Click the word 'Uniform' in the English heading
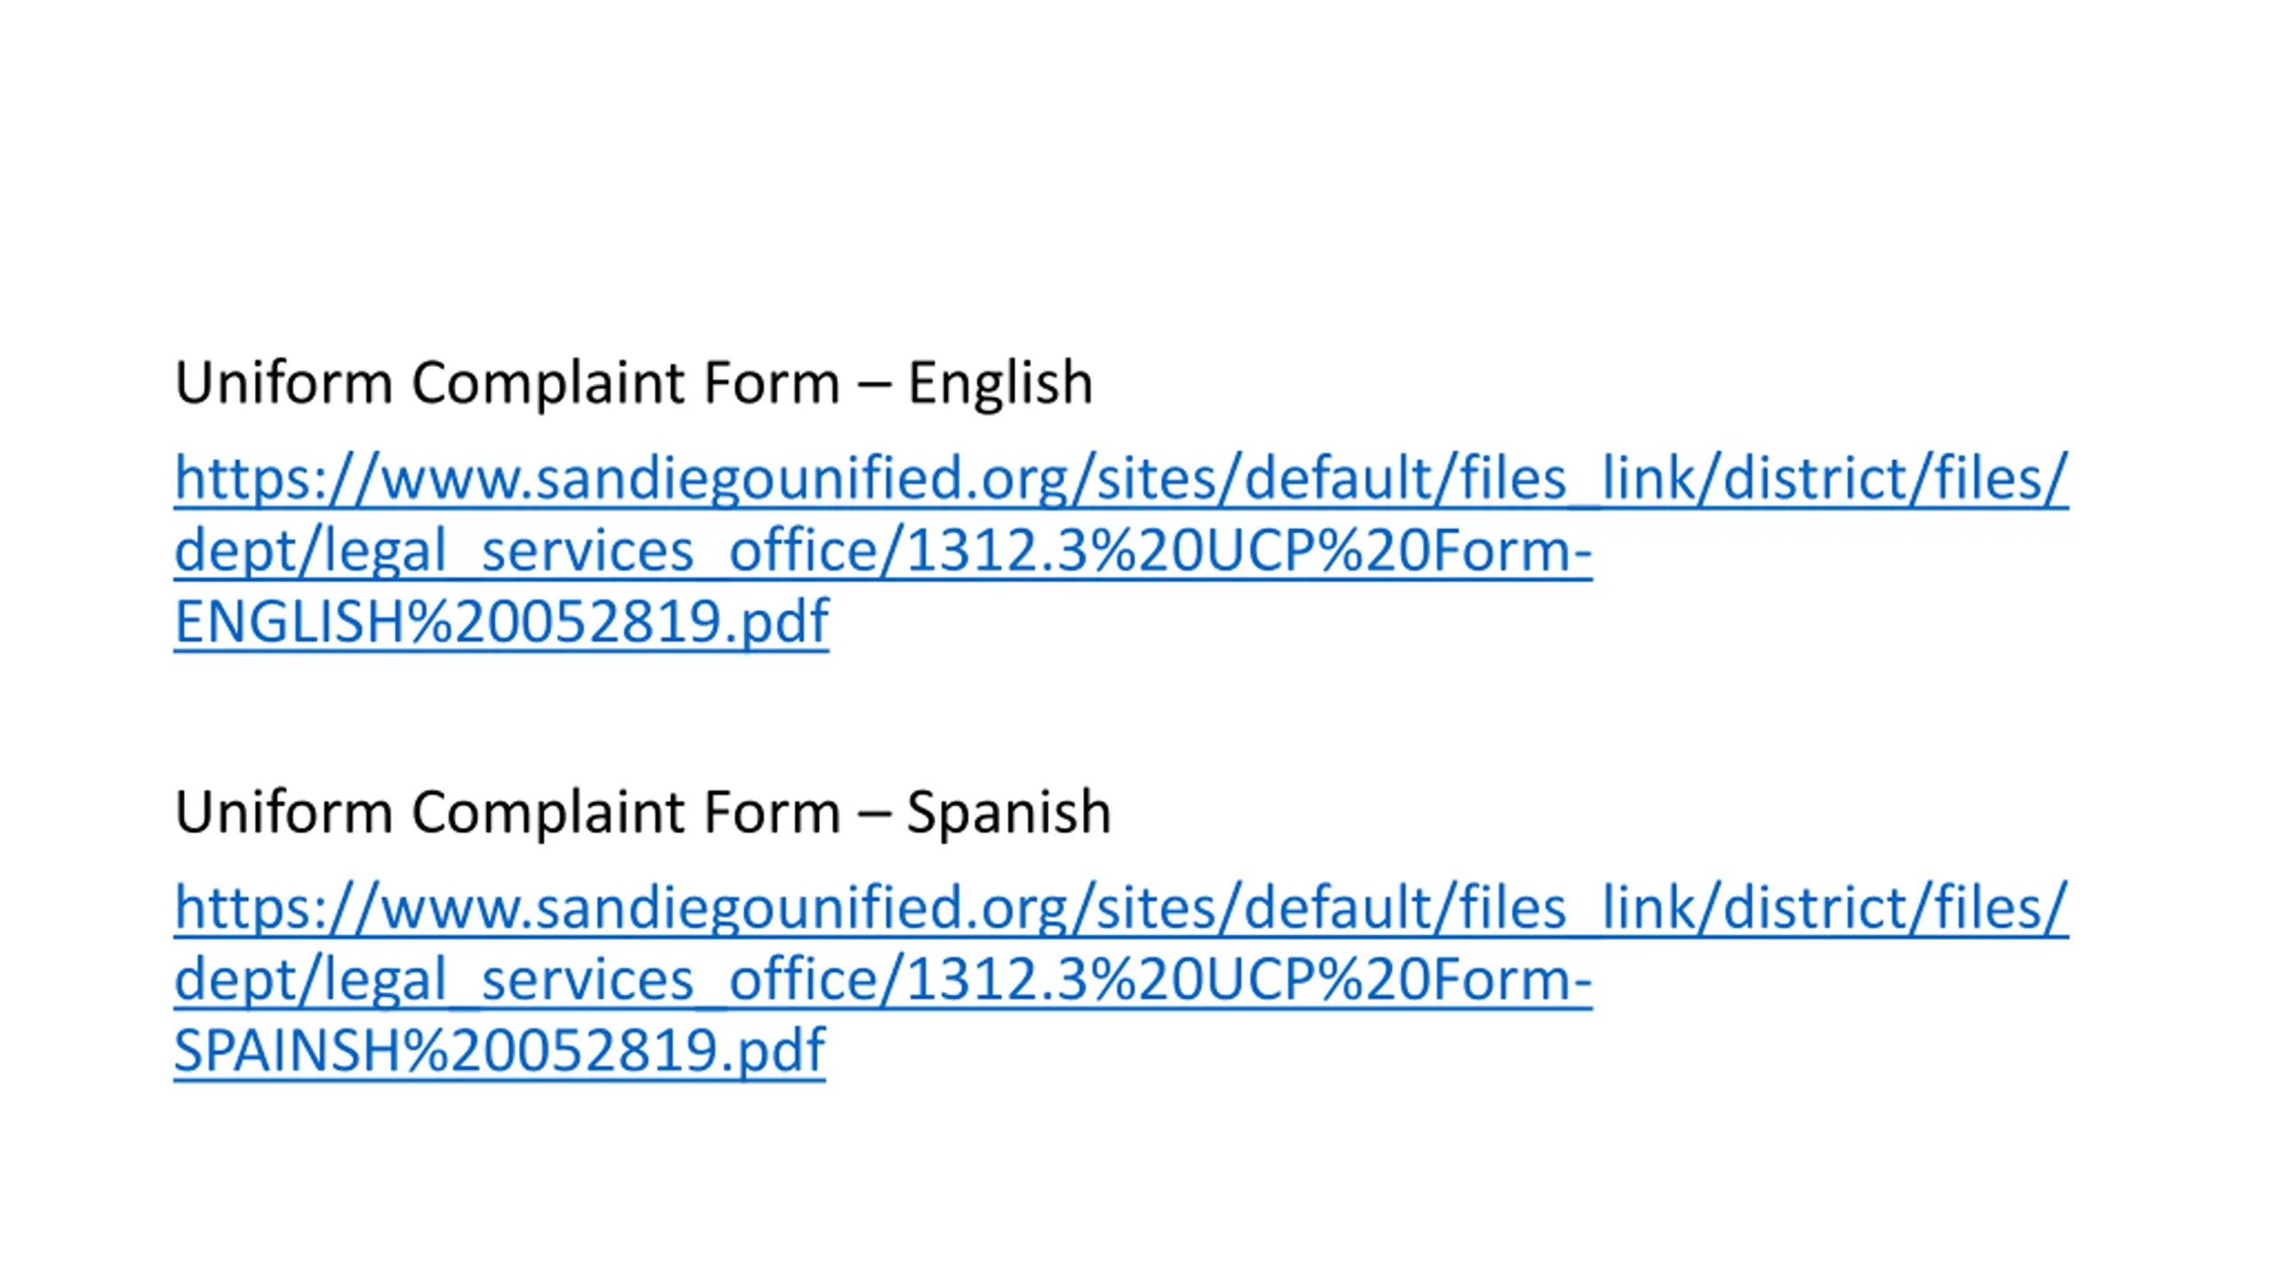This screenshot has height=1279, width=2274. tap(283, 383)
